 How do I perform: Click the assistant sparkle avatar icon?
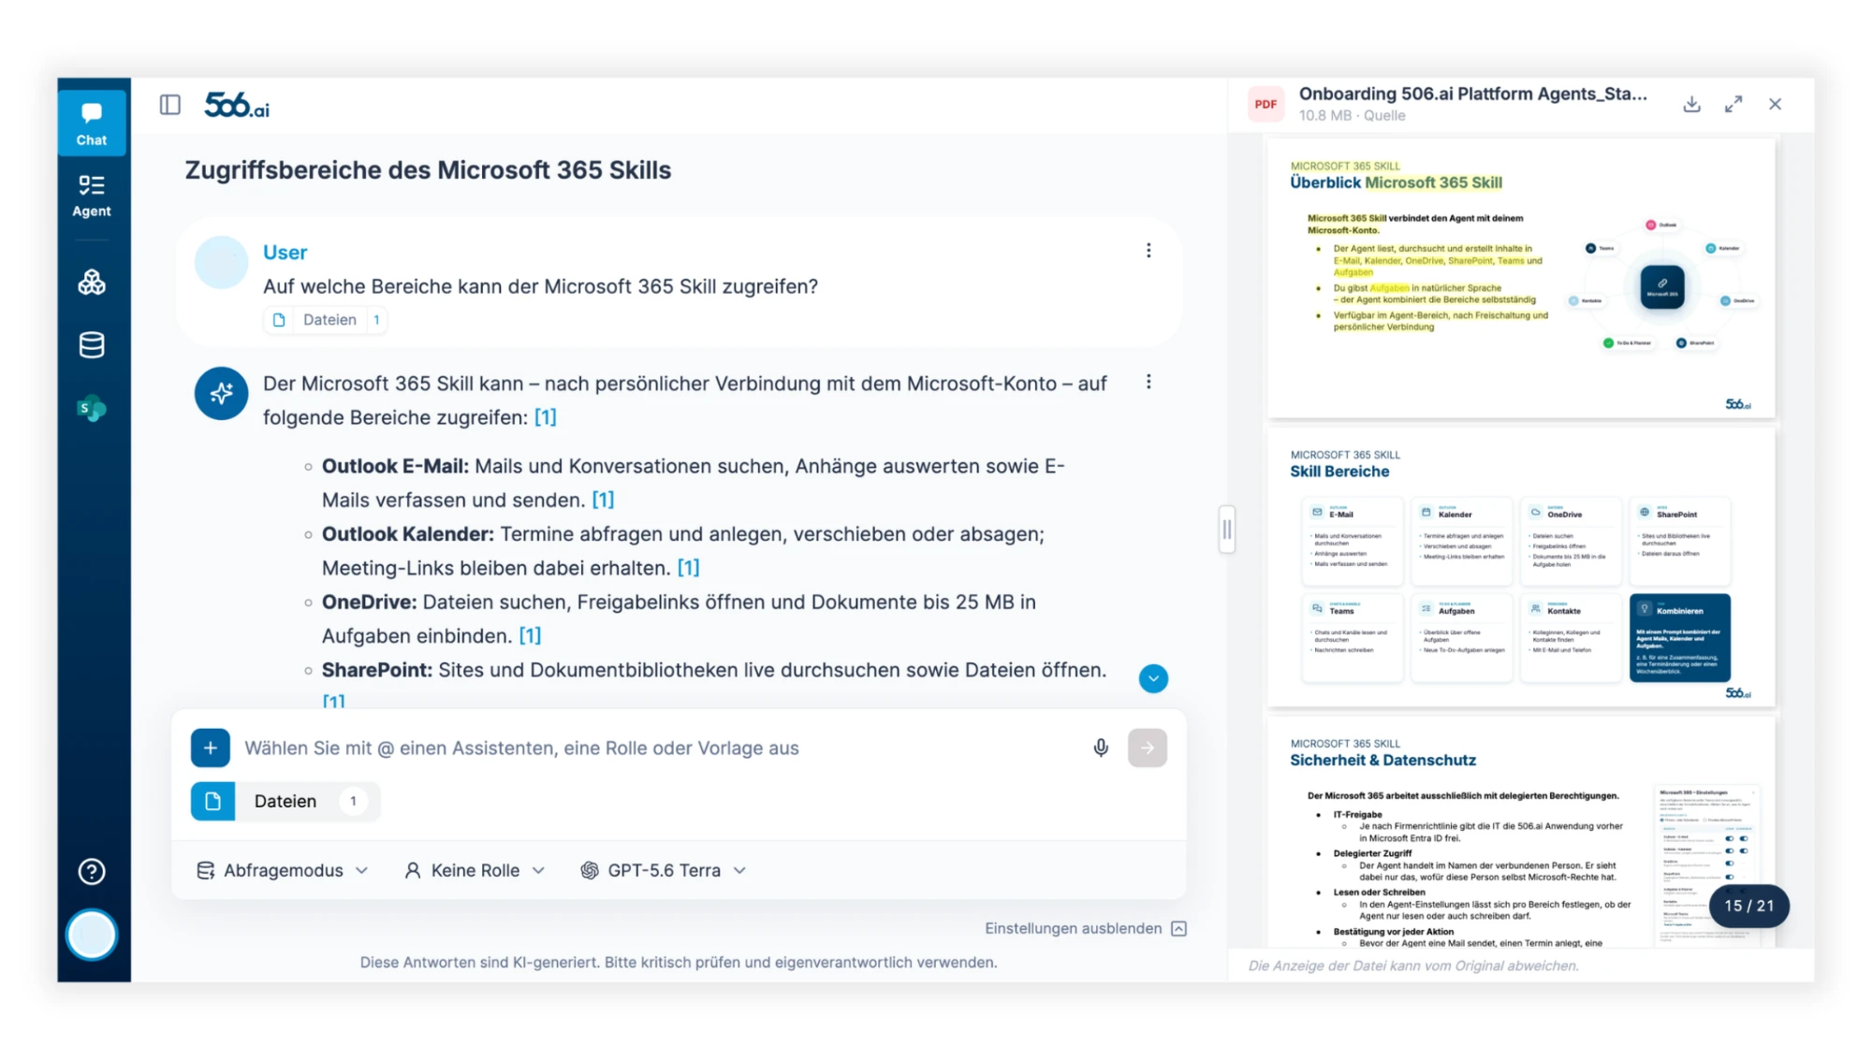click(221, 393)
